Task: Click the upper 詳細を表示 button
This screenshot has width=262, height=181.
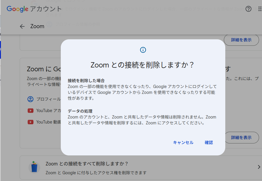Action: [x=241, y=40]
